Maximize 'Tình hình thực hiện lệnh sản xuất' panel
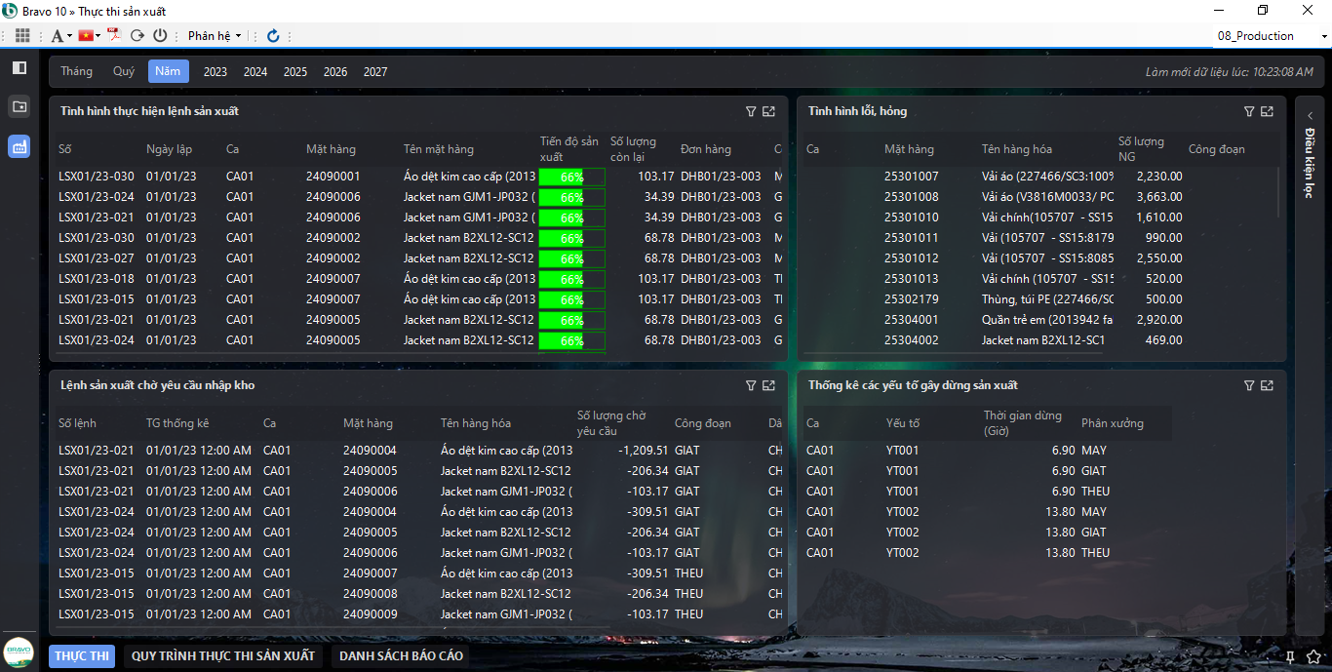Viewport: 1332px width, 672px height. 768,112
